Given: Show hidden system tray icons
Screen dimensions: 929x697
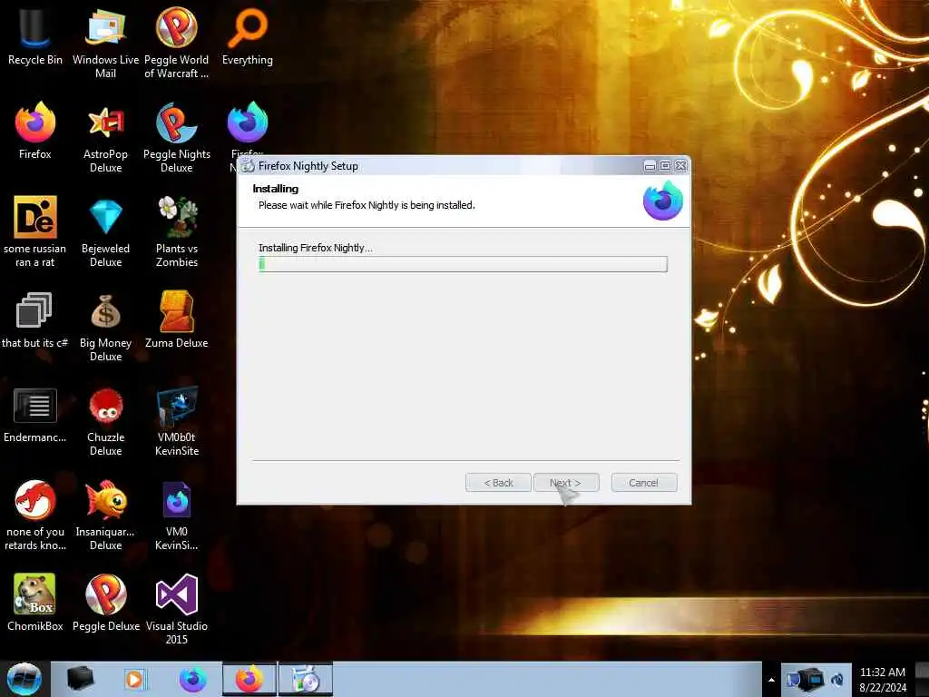Looking at the screenshot, I should point(771,680).
